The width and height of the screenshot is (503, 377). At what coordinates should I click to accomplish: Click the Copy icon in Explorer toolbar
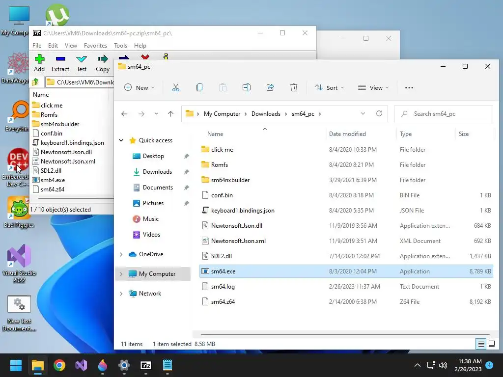pyautogui.click(x=199, y=87)
